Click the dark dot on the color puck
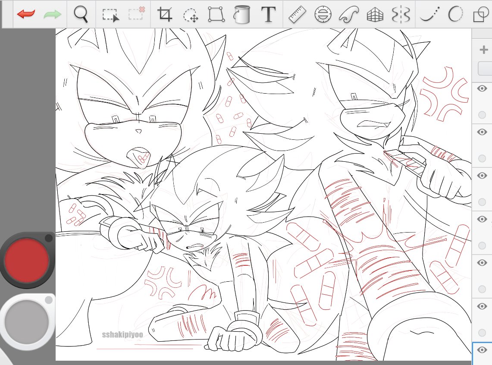The height and width of the screenshot is (365, 492). (x=49, y=238)
